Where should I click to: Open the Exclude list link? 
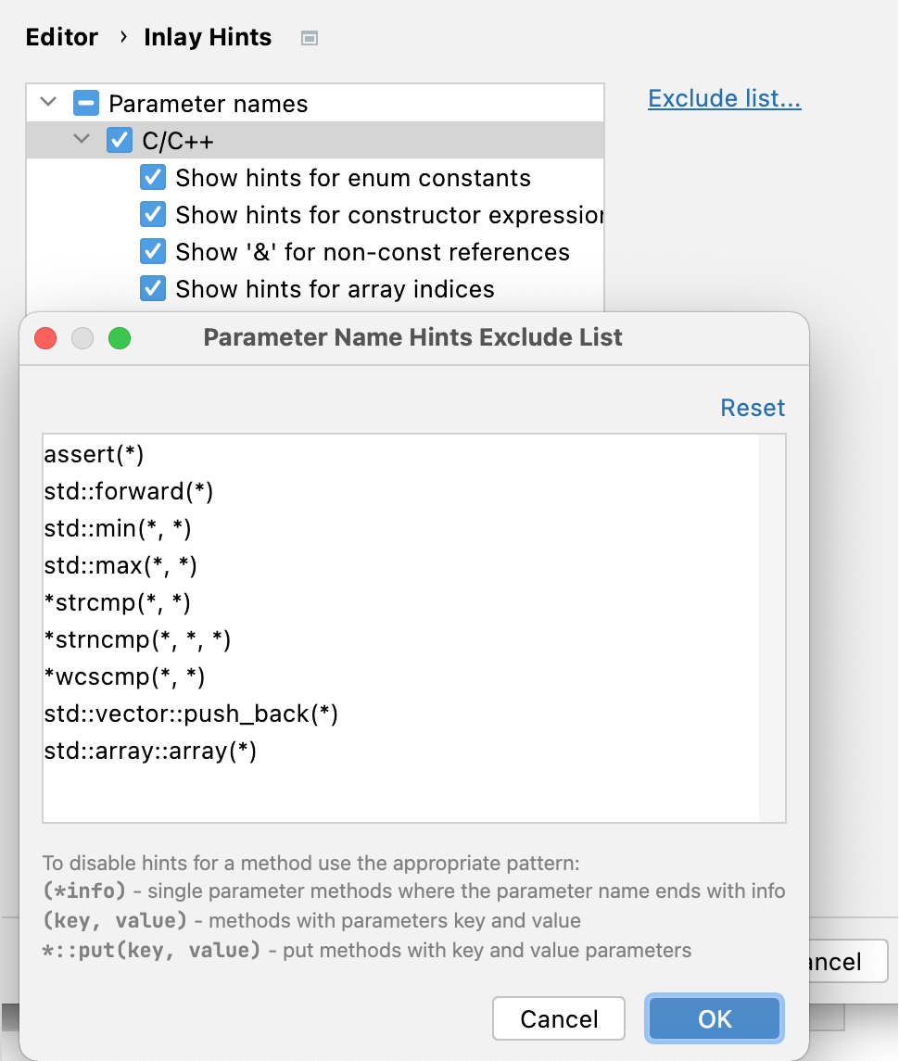724,98
